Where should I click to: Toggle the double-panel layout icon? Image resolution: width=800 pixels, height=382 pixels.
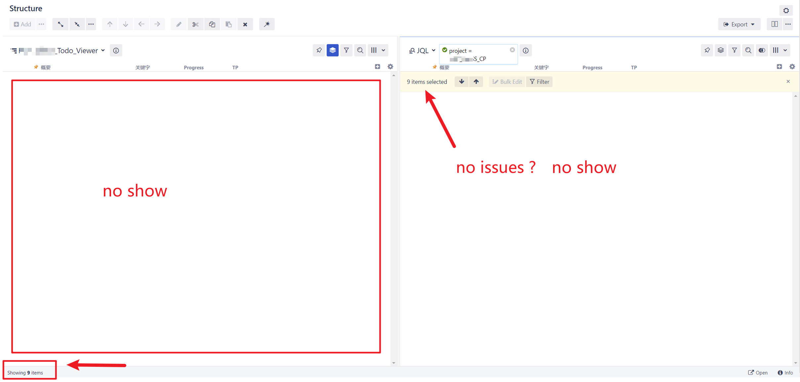[x=775, y=24]
